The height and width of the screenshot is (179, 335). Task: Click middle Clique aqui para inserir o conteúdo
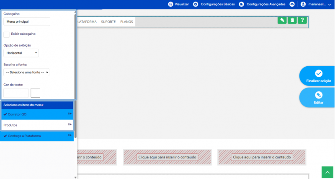click(x=167, y=157)
